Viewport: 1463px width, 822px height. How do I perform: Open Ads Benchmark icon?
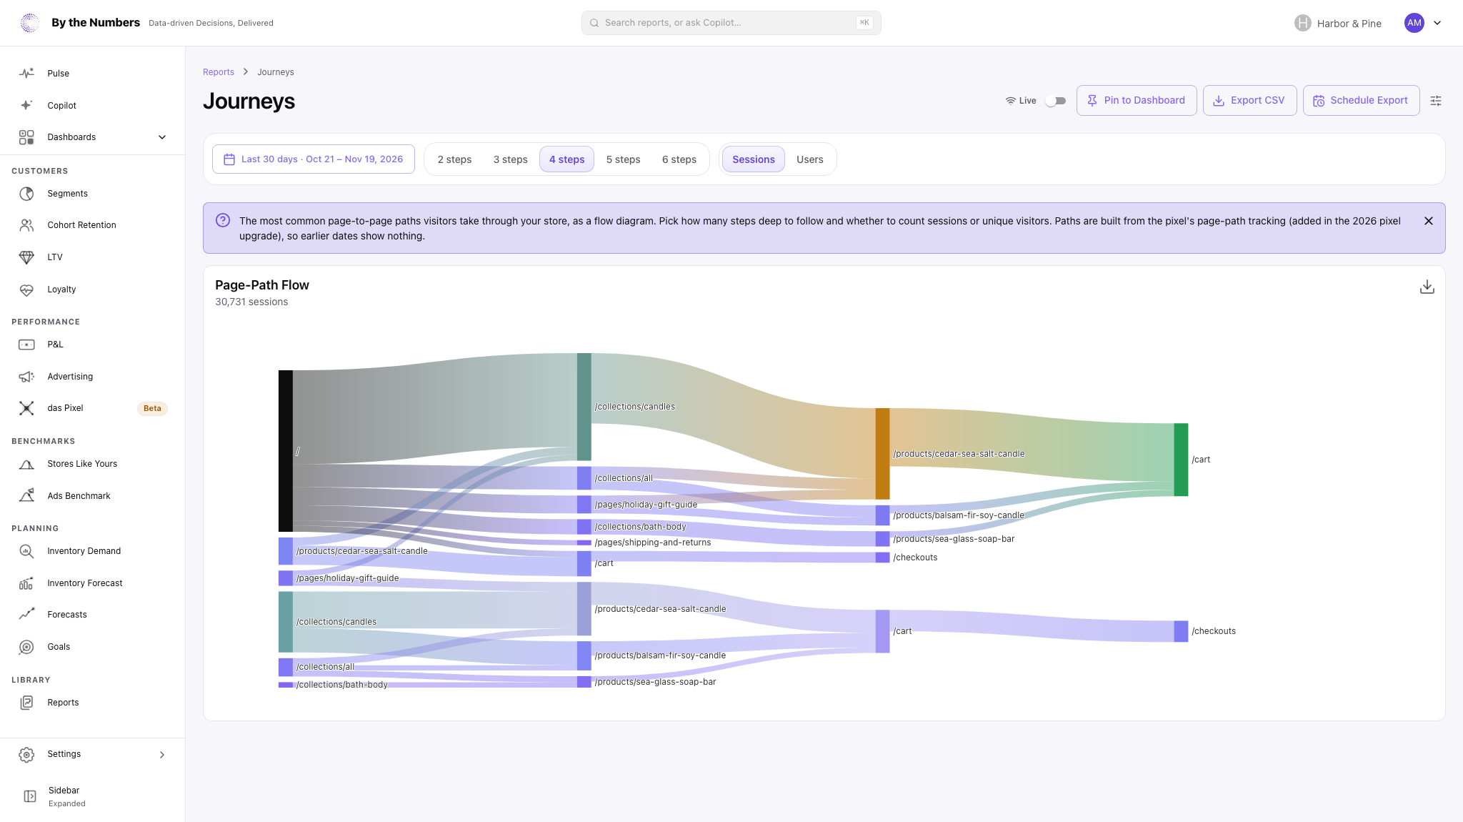pyautogui.click(x=26, y=496)
